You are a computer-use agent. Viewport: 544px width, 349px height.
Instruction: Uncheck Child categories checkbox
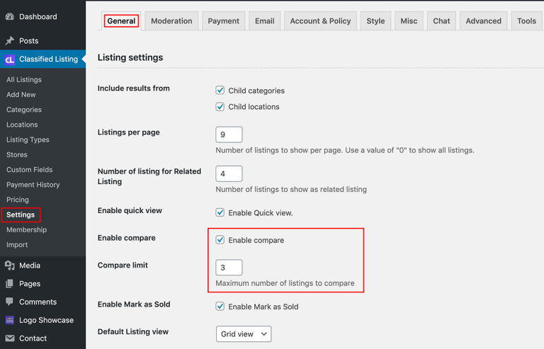(x=220, y=91)
